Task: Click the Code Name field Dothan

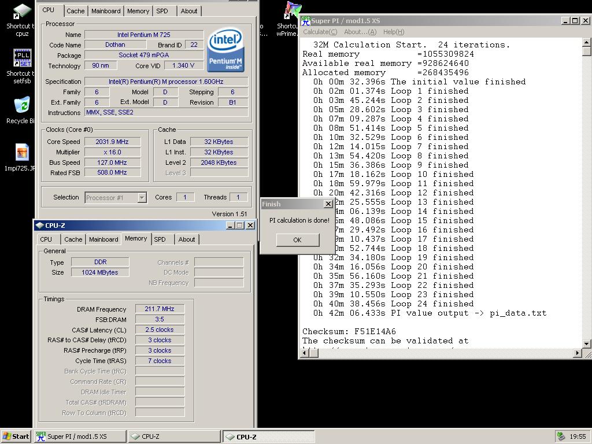Action: coord(115,45)
